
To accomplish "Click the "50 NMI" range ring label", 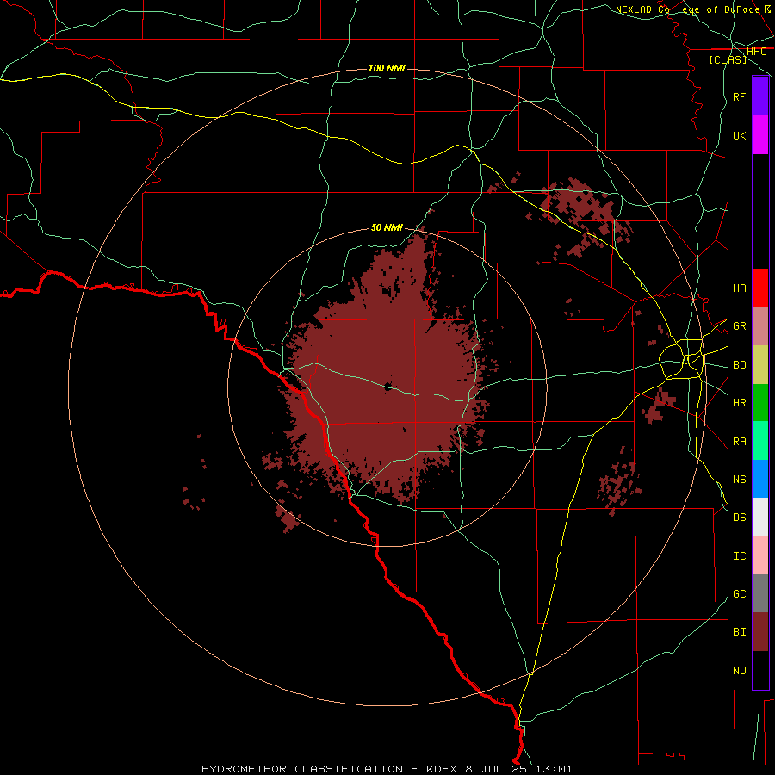I will pyautogui.click(x=387, y=227).
